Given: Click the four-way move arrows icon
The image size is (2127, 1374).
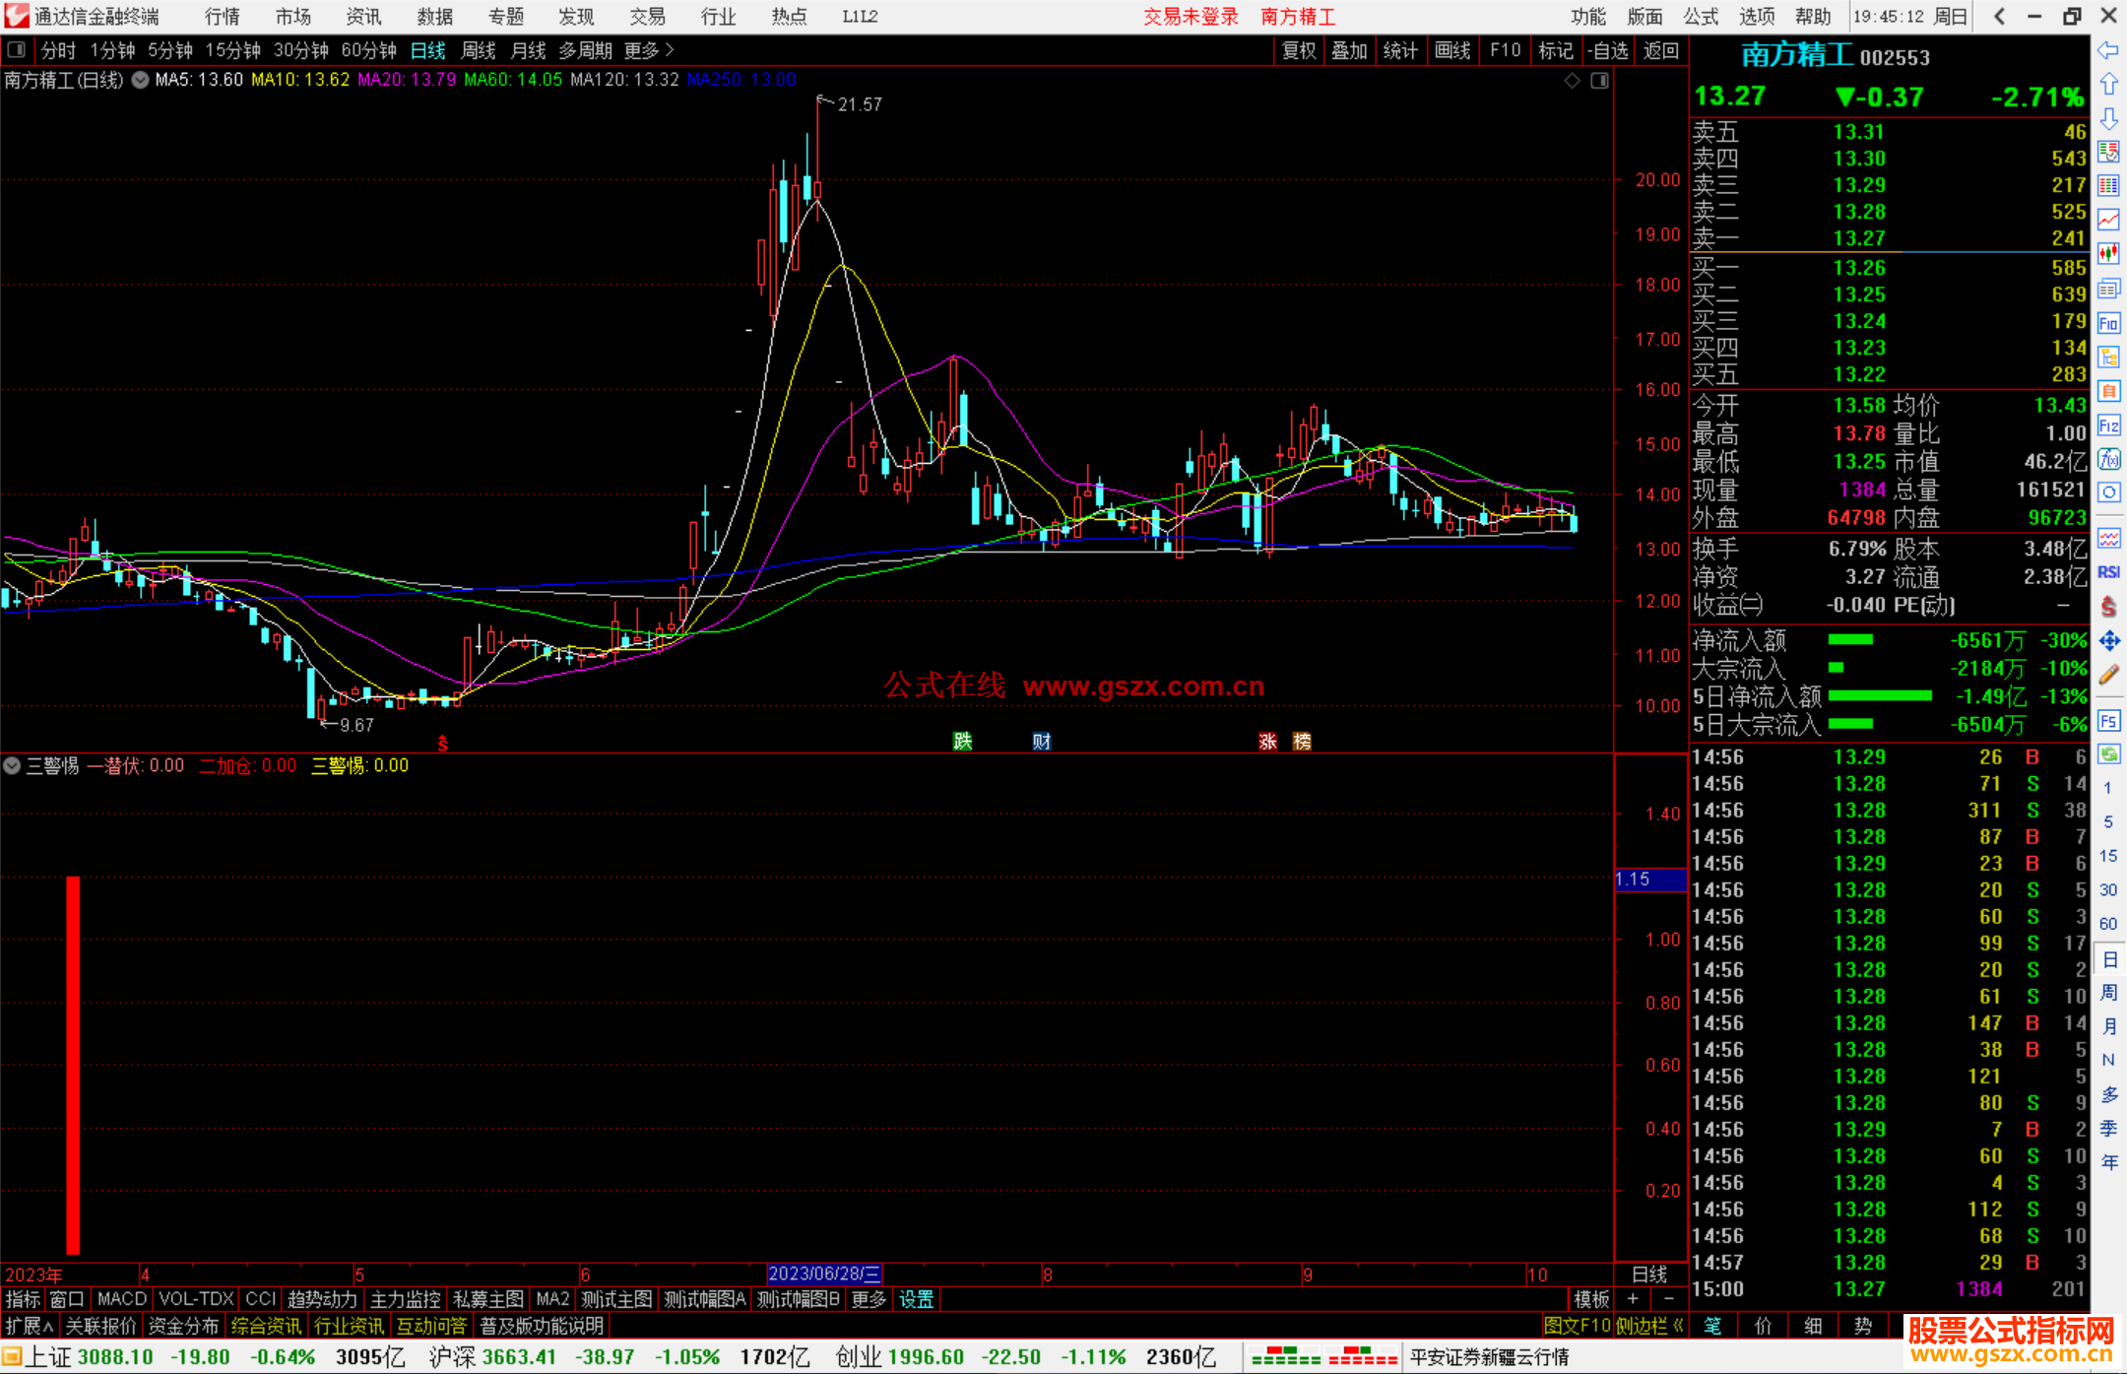Looking at the screenshot, I should tap(2108, 641).
